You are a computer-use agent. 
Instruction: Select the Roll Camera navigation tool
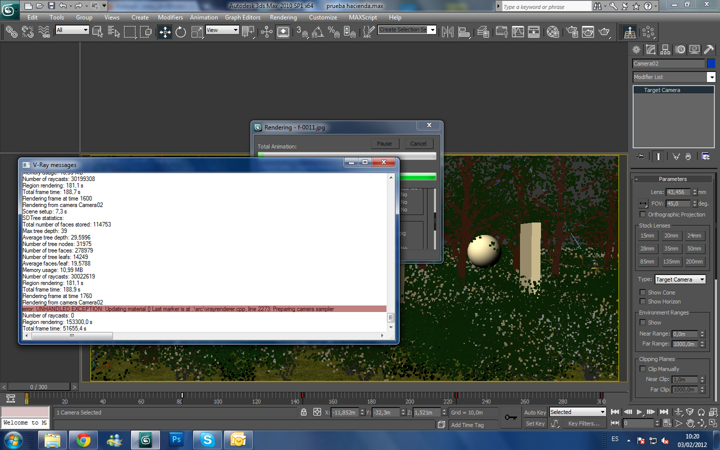[x=701, y=412]
